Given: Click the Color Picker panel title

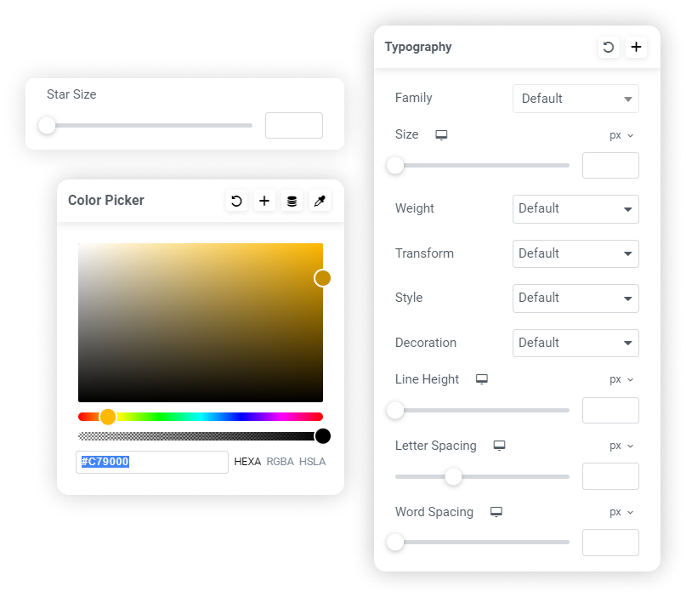Looking at the screenshot, I should point(106,201).
